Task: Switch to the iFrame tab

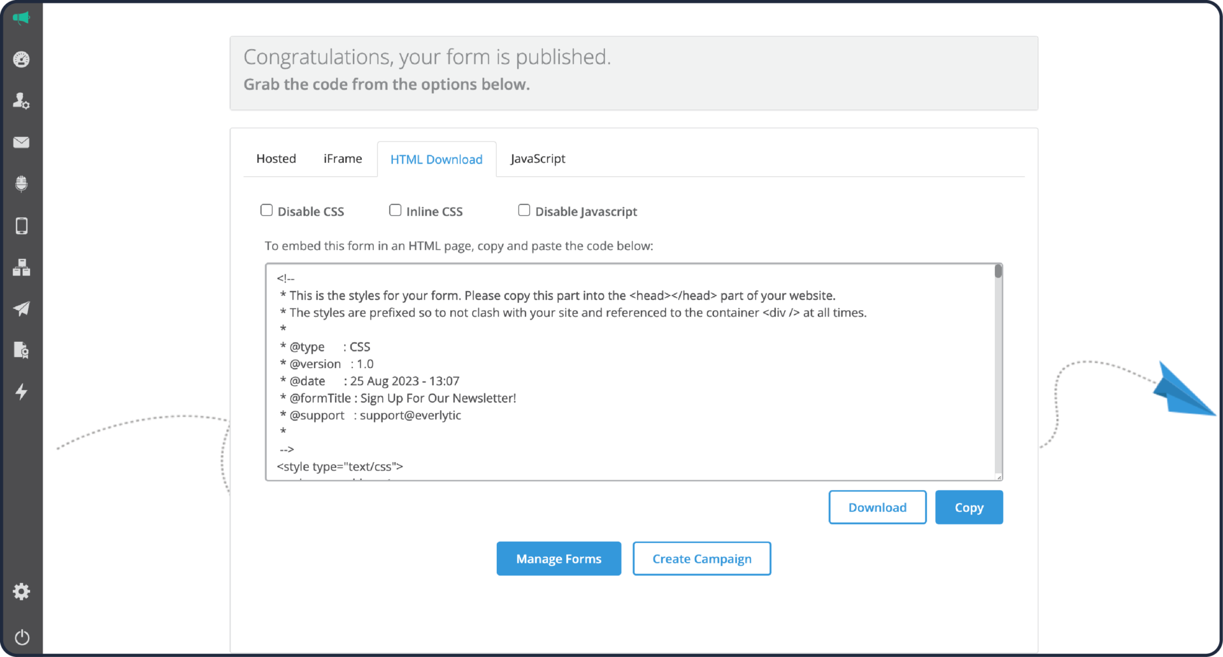Action: tap(342, 159)
